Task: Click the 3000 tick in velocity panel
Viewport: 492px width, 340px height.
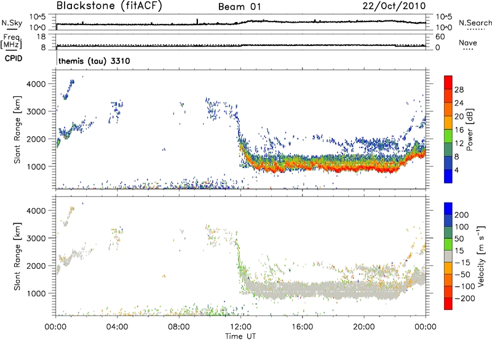Action: click(36, 238)
